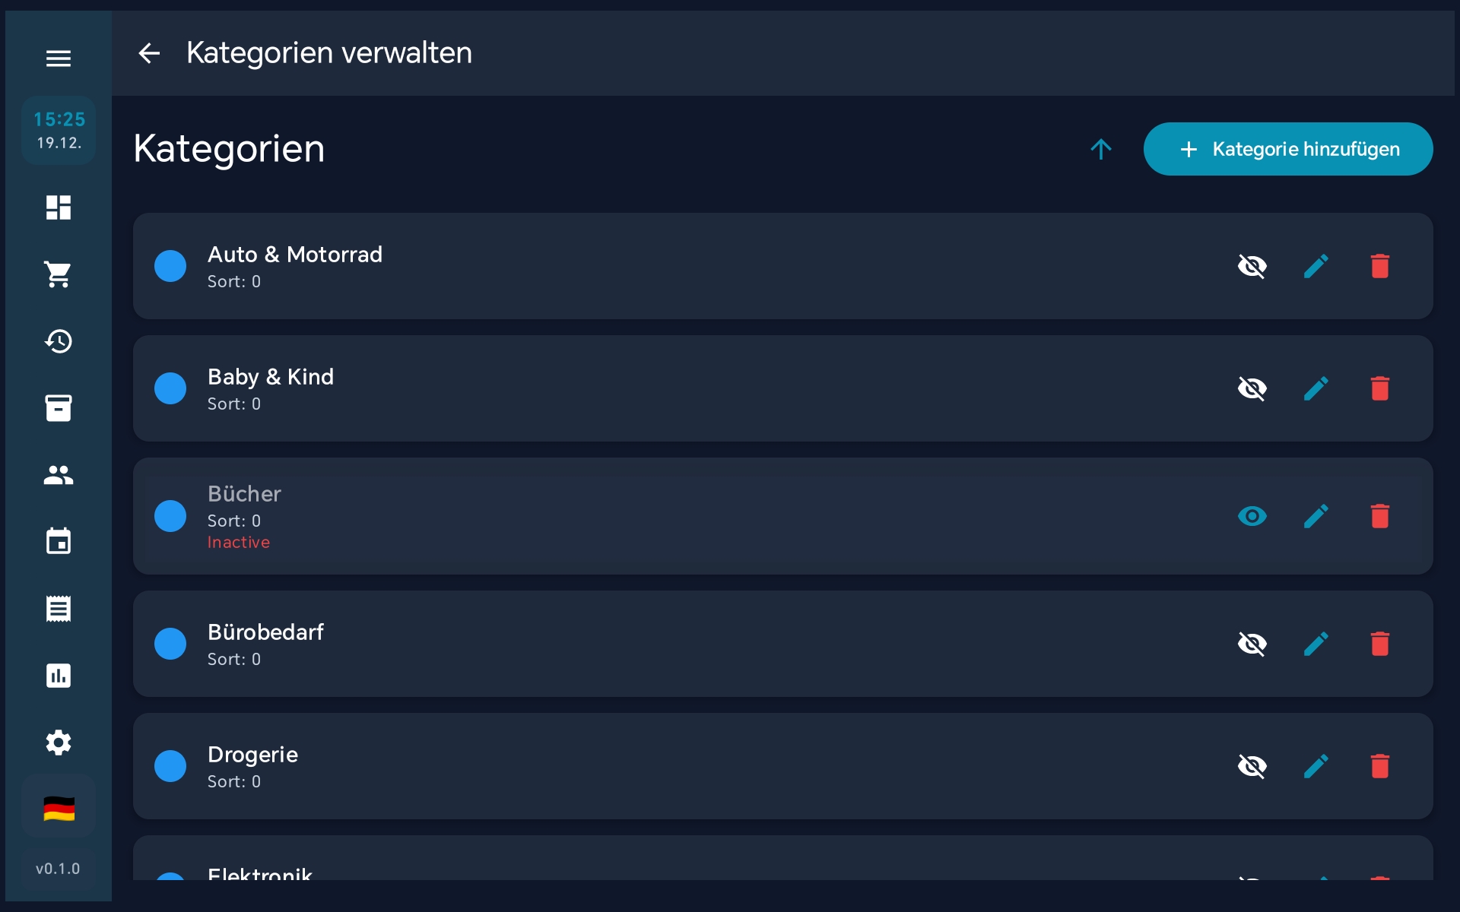Open the dashboard from the sidebar
This screenshot has height=912, width=1460.
(x=59, y=207)
